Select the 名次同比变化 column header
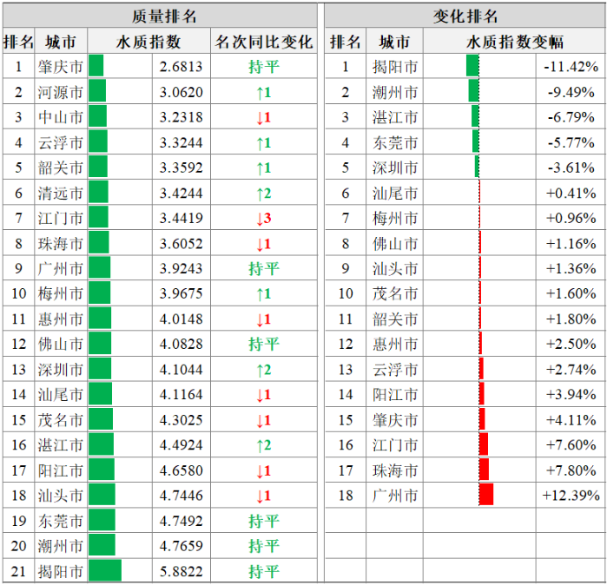The height and width of the screenshot is (585, 607). [x=263, y=42]
